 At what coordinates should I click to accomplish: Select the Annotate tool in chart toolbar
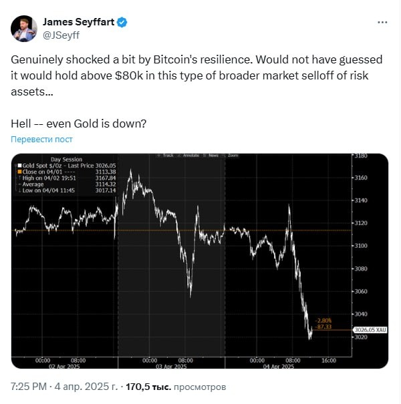(x=191, y=156)
